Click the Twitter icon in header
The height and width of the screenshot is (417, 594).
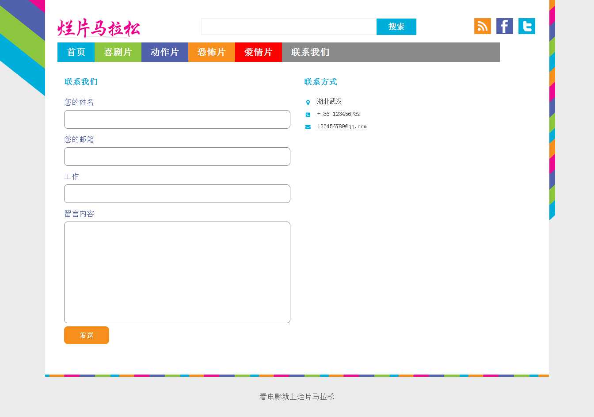pos(526,26)
